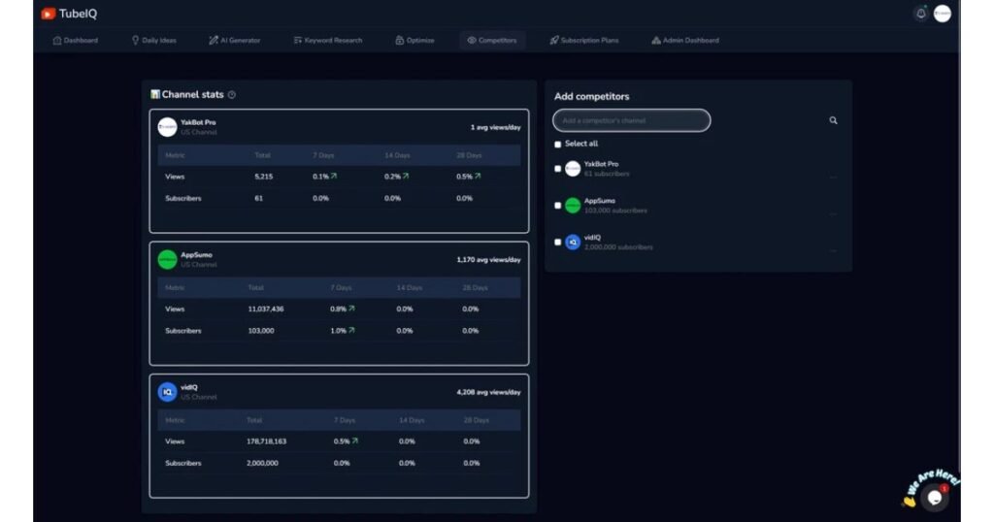Click YakBot Pro avatar in competitors list
Image resolution: width=994 pixels, height=522 pixels.
[x=573, y=169]
